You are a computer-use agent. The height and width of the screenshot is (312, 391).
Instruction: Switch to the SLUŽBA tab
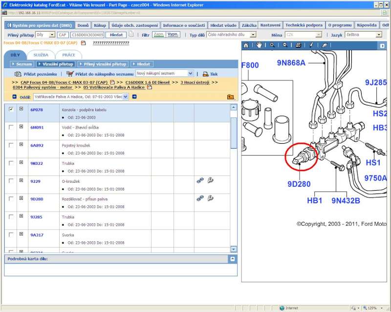(41, 55)
